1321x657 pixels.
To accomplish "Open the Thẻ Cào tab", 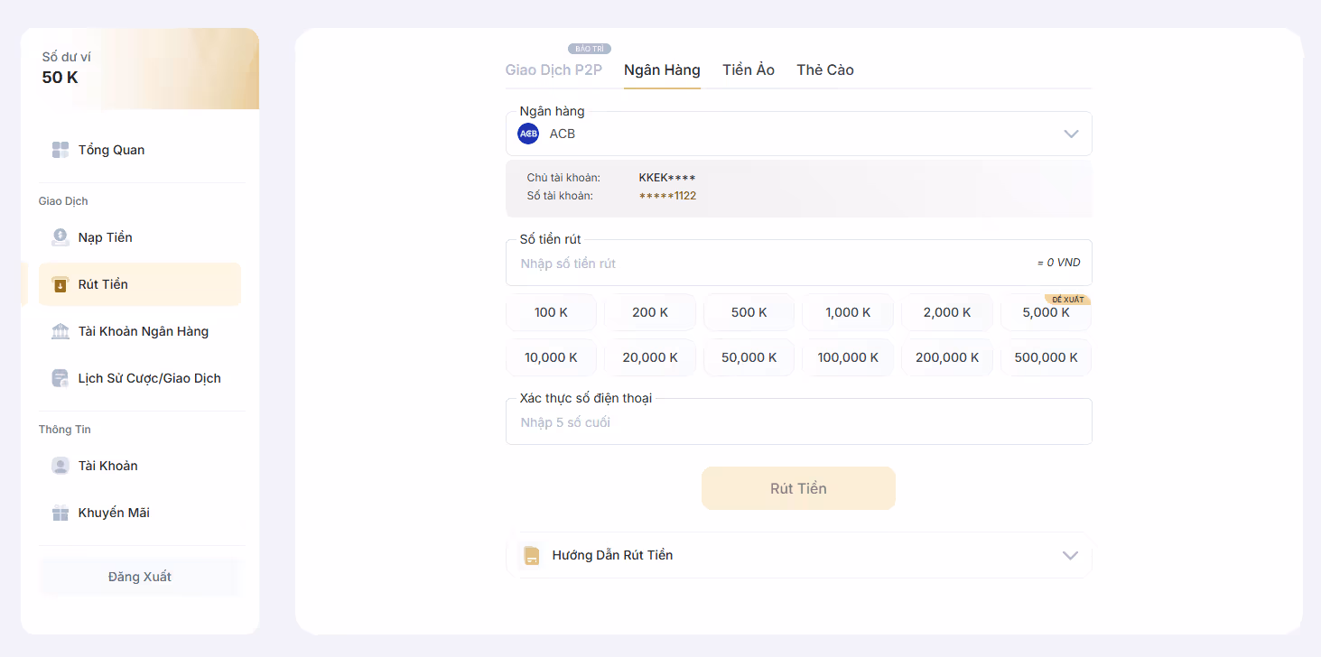I will pyautogui.click(x=825, y=69).
